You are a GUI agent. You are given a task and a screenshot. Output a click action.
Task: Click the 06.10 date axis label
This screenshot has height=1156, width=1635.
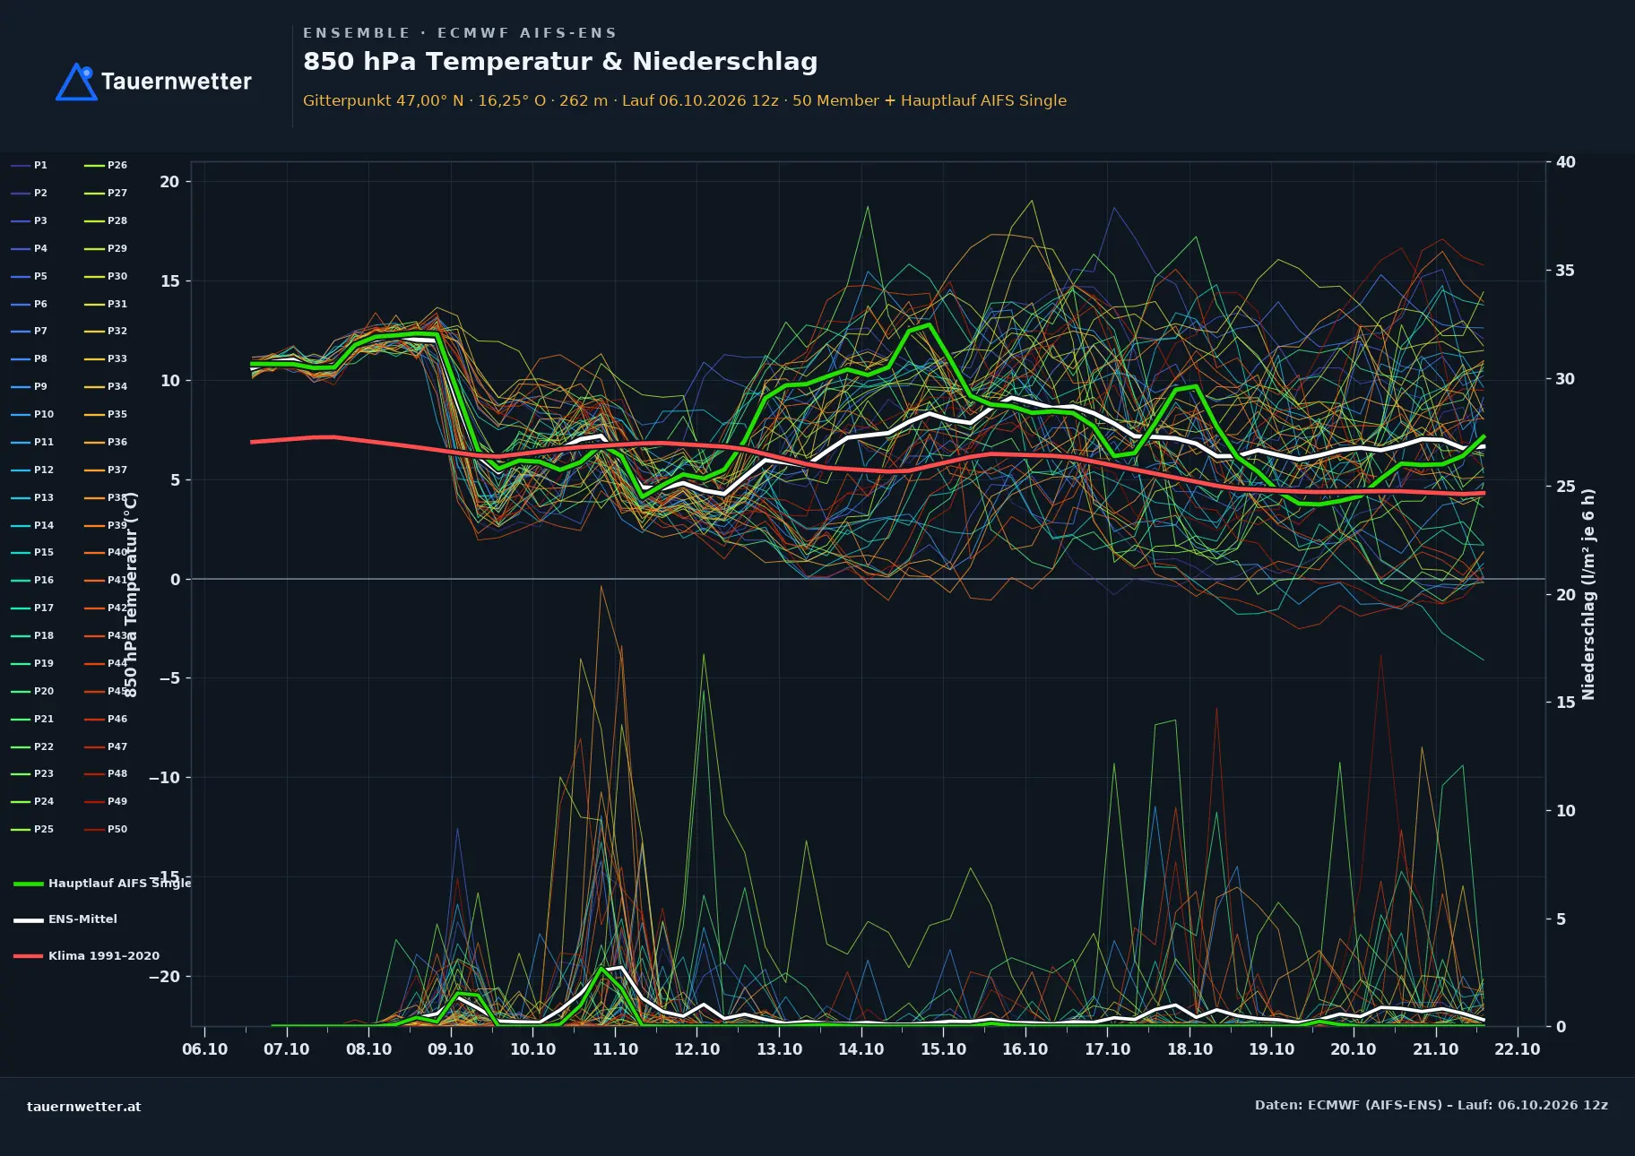coord(205,1049)
